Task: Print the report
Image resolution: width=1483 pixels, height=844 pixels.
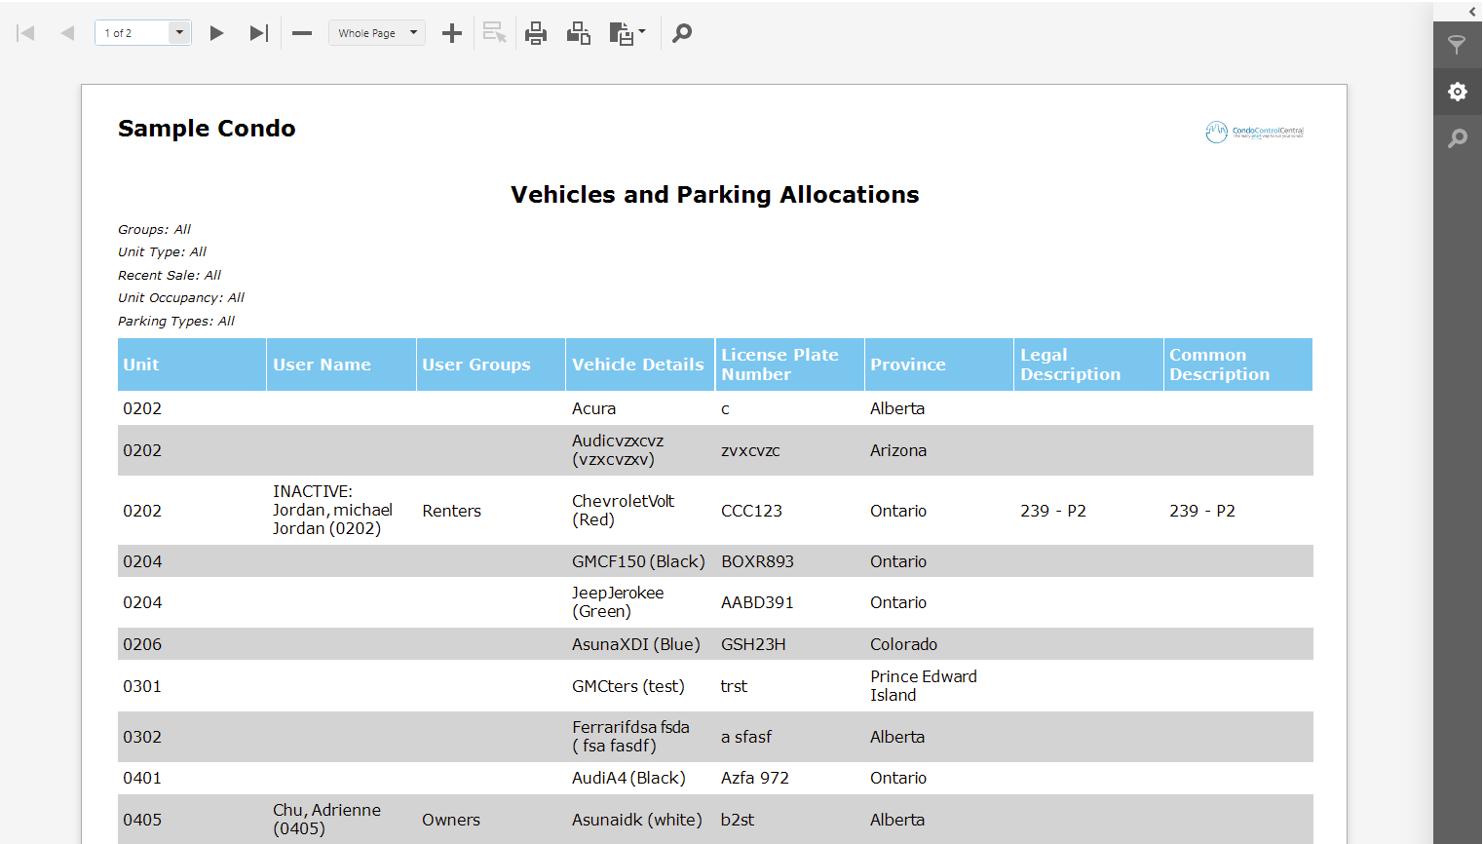Action: (536, 32)
